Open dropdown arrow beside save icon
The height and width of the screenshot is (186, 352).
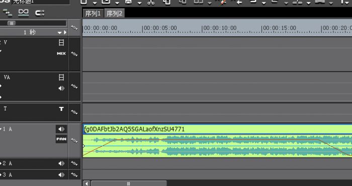[140, 3]
